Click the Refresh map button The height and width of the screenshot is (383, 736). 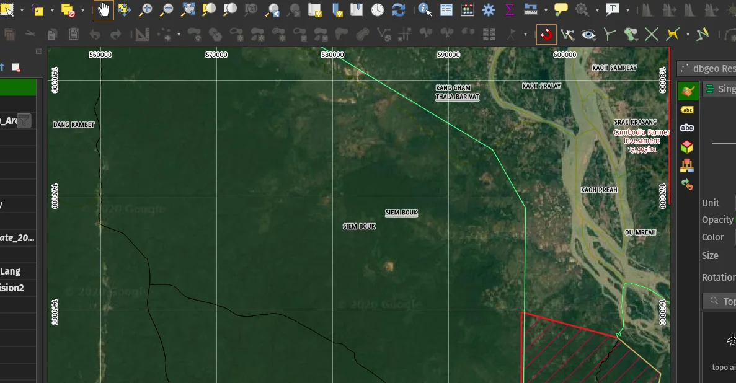coord(399,10)
